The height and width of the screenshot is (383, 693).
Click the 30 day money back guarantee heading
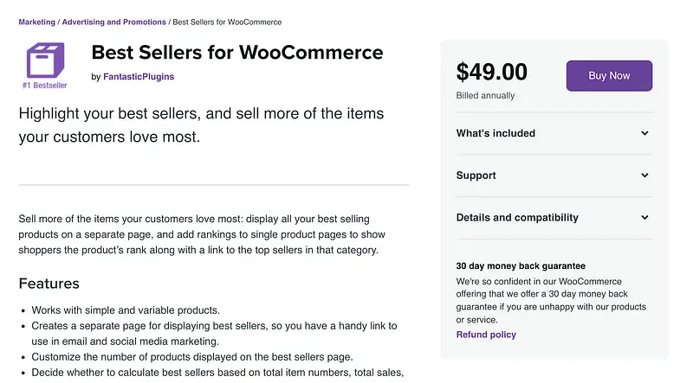tap(521, 266)
